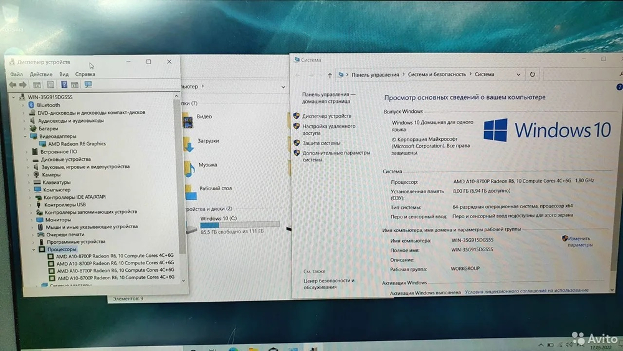Viewport: 623px width, 351px height.
Task: Click Система и безопасность breadcrumb
Action: tap(437, 74)
